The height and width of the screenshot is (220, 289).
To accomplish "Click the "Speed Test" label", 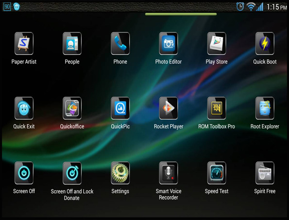I will coord(217,191).
